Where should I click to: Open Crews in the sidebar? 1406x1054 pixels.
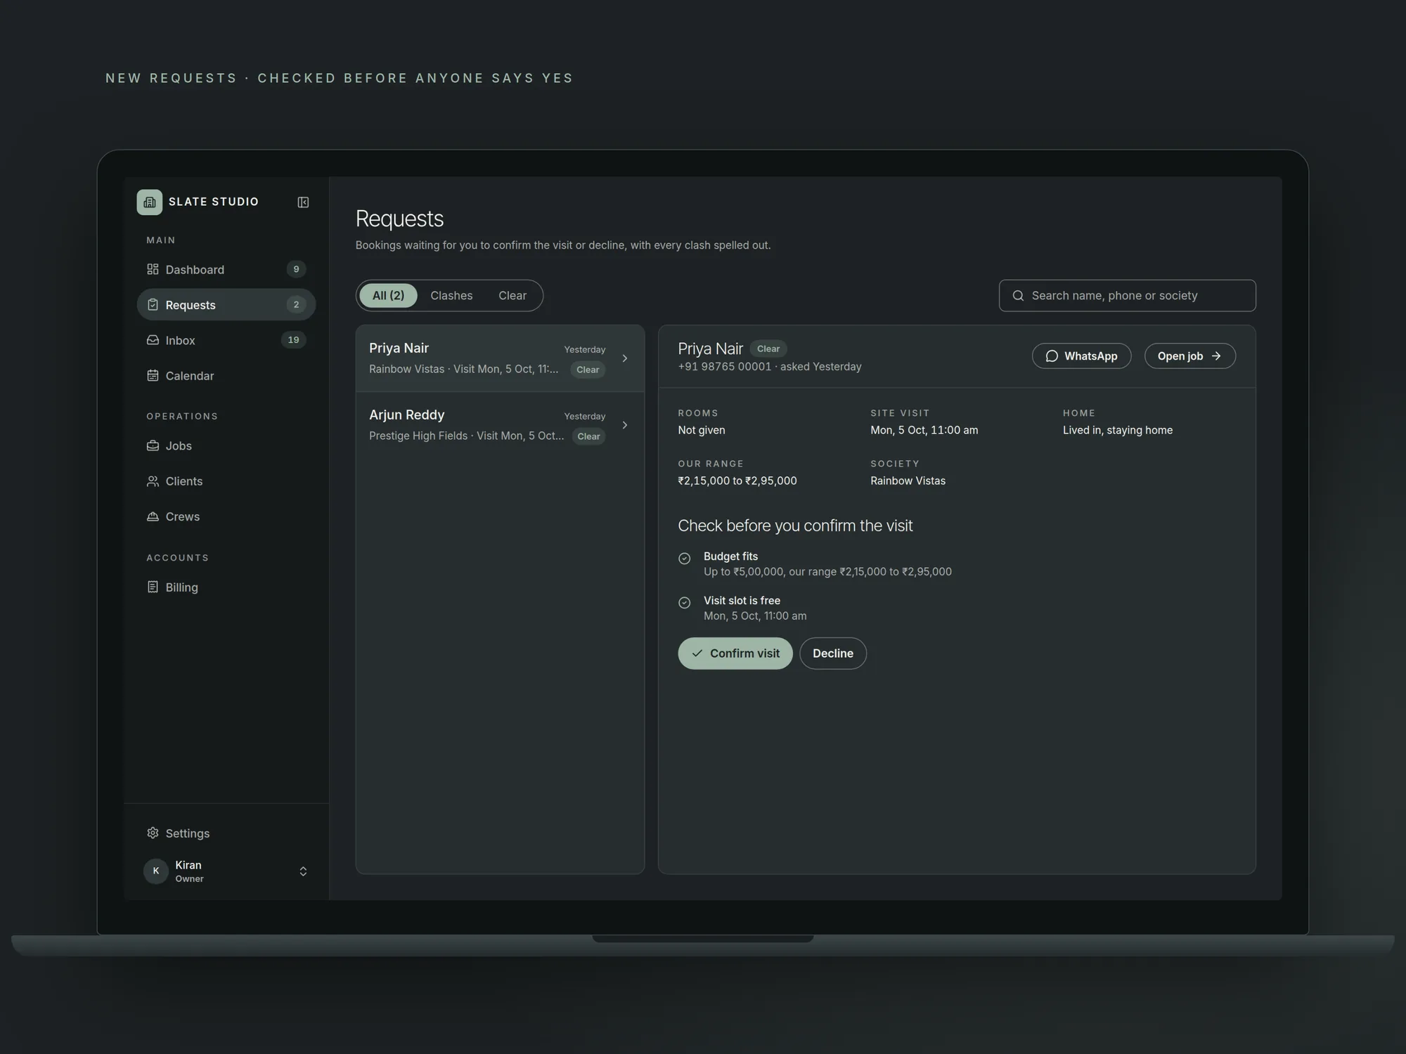point(226,516)
